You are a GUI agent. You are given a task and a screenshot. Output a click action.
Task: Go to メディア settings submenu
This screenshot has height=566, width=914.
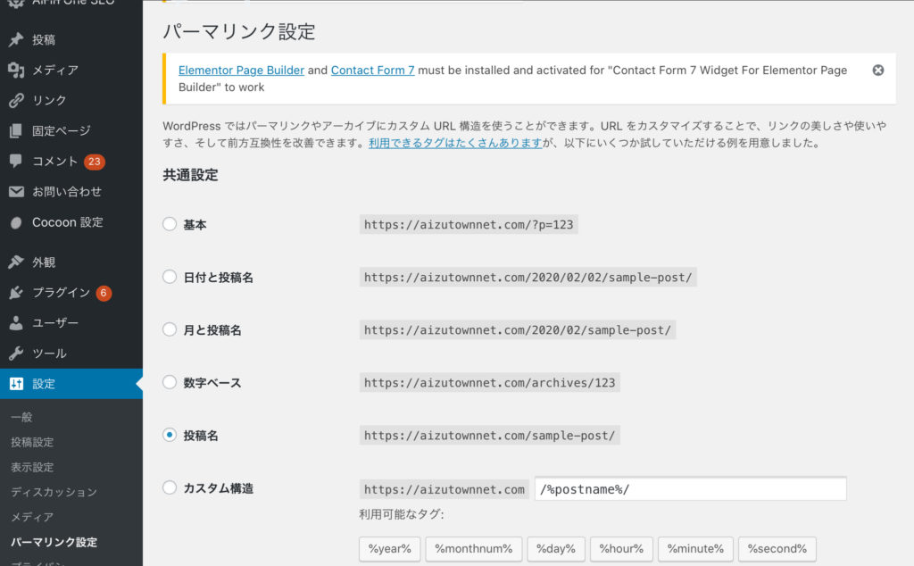[32, 517]
